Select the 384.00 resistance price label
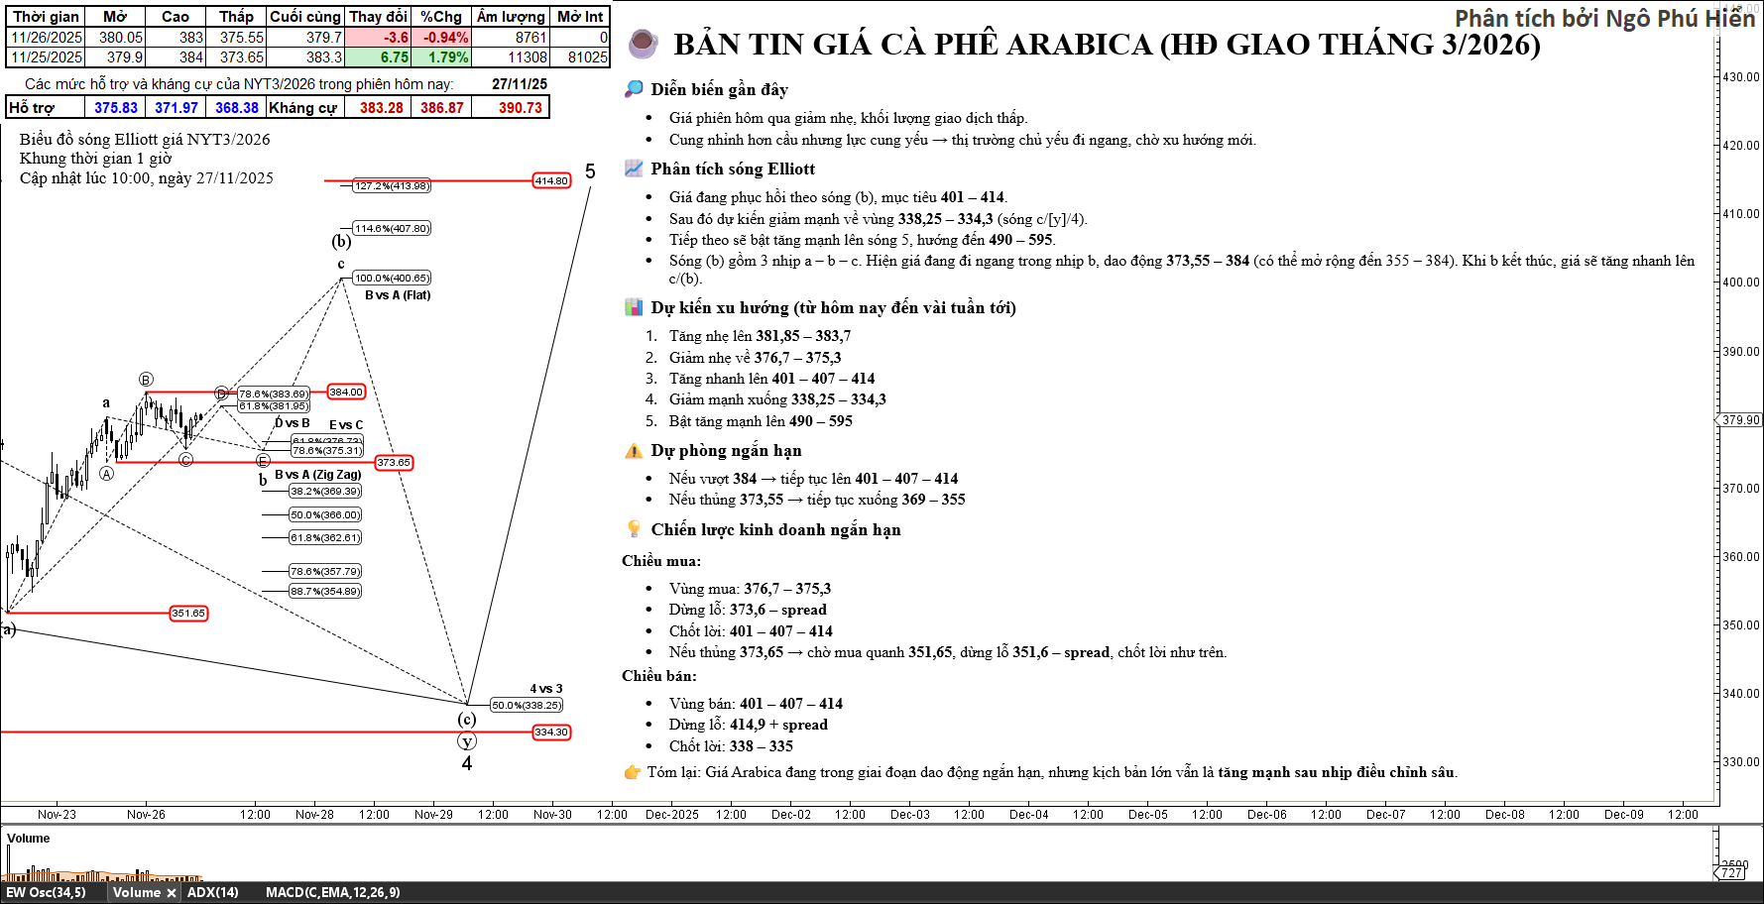 click(x=346, y=392)
